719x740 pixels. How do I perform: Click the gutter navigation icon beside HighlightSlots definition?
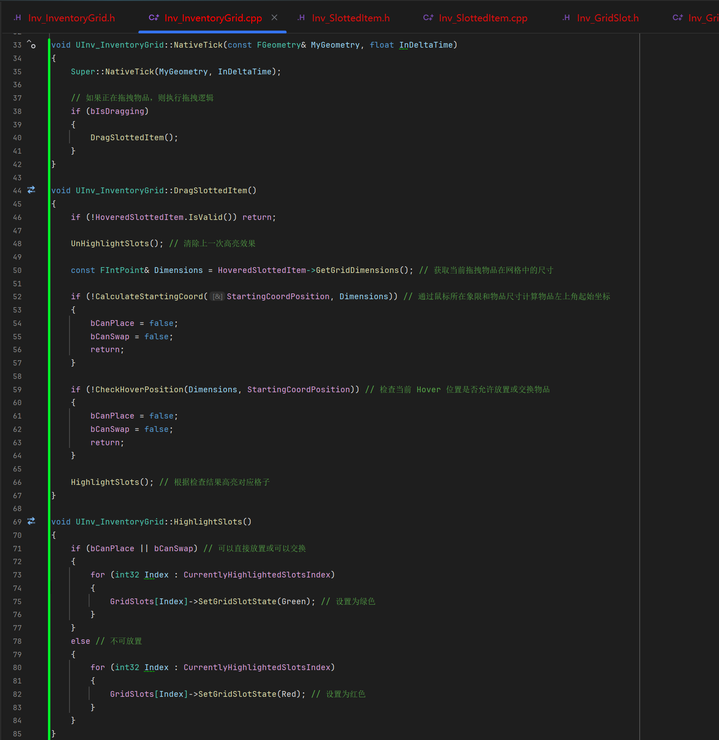pyautogui.click(x=31, y=521)
